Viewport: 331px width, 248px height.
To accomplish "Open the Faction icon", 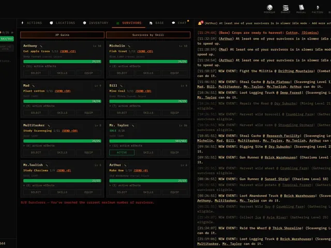I will (318, 8).
